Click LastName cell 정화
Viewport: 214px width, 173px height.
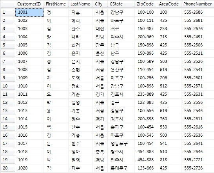(x=80, y=86)
